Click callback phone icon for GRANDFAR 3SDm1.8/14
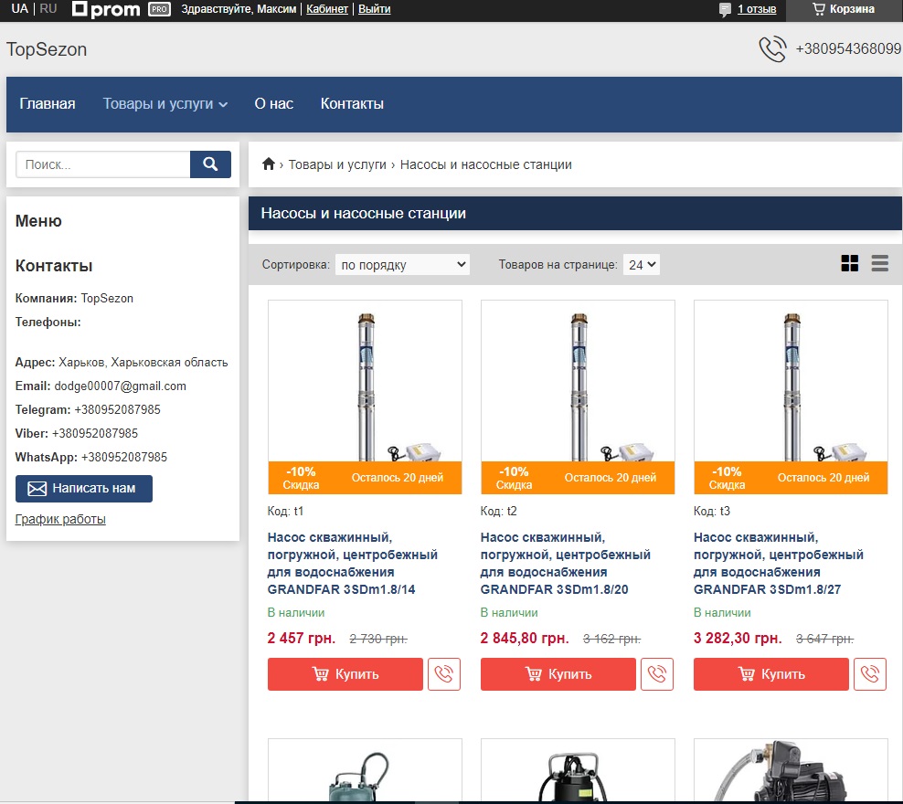 pos(444,674)
